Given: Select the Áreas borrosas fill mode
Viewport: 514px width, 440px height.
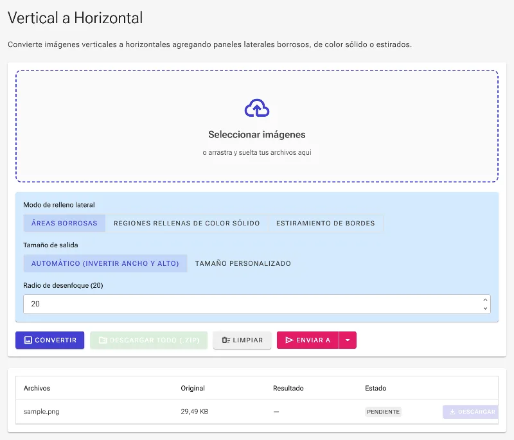Looking at the screenshot, I should (64, 223).
